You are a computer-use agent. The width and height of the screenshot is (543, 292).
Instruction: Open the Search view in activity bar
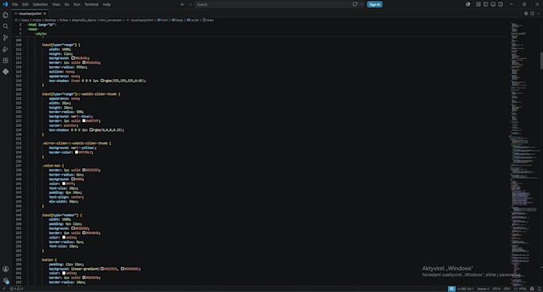[6, 26]
